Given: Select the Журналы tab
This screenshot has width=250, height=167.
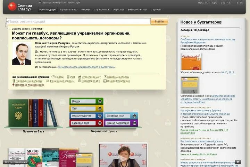Looking at the screenshot, I should point(118,10).
